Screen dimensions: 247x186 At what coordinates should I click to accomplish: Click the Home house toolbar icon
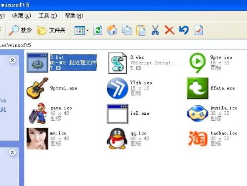pos(112,30)
